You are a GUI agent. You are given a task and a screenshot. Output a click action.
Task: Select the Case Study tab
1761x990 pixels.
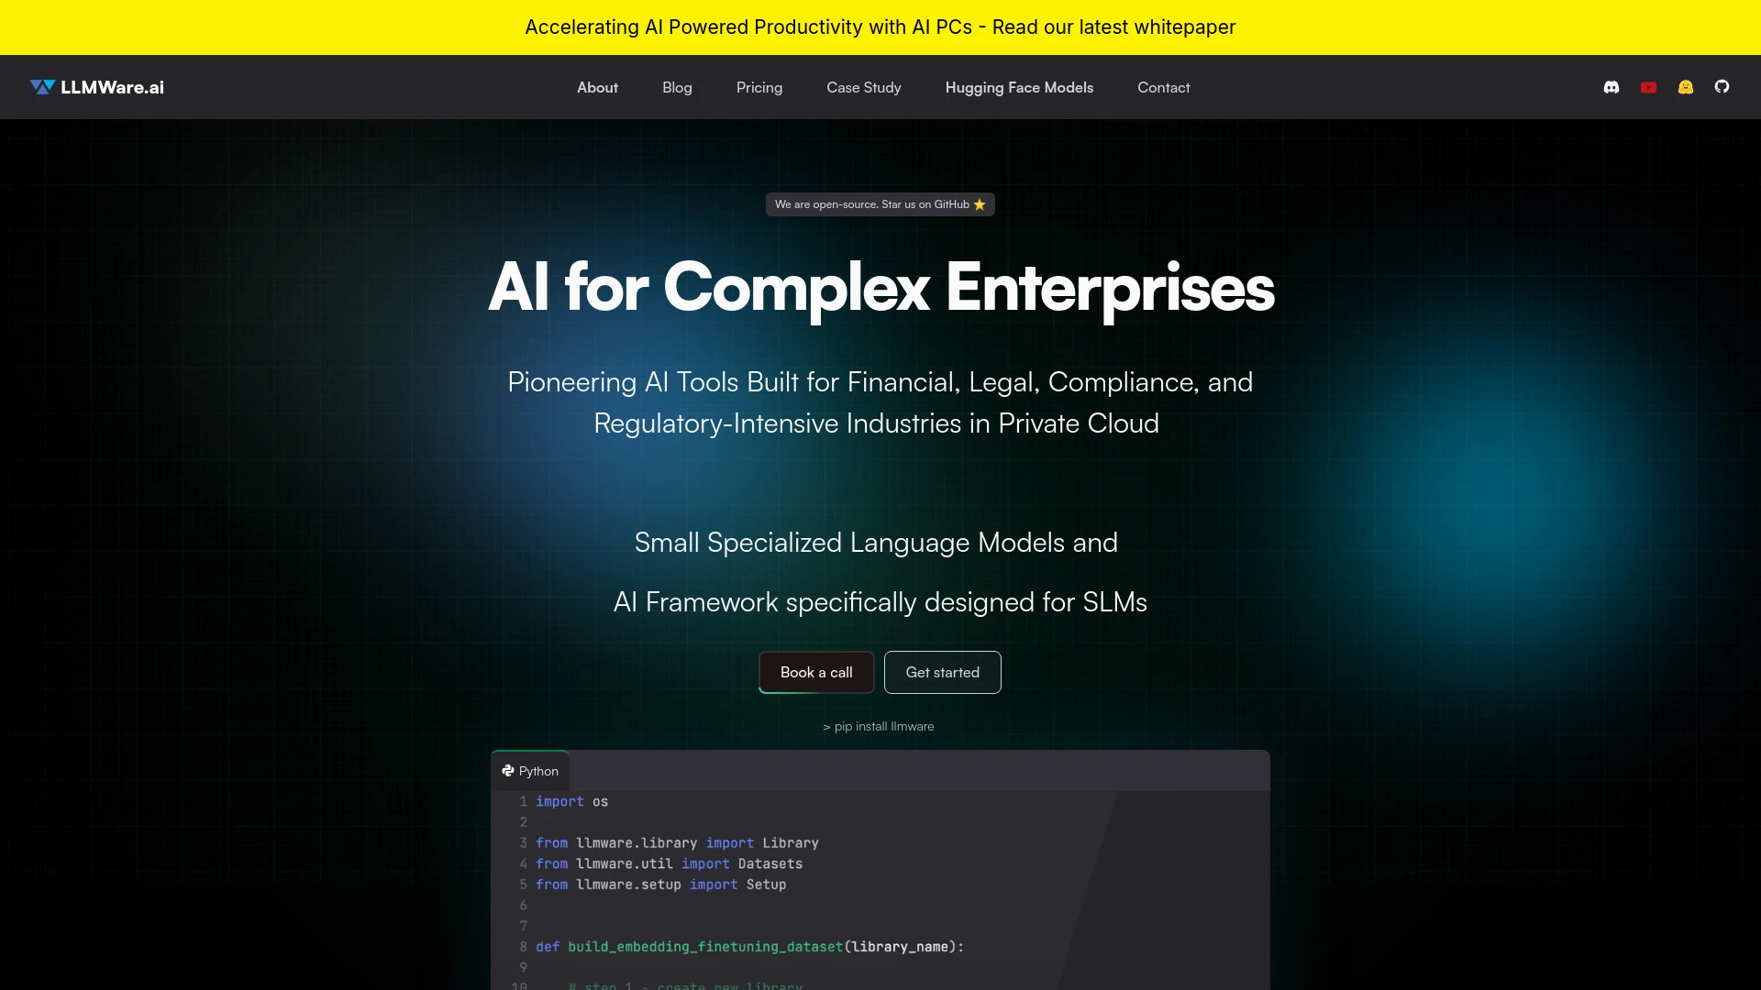point(862,86)
